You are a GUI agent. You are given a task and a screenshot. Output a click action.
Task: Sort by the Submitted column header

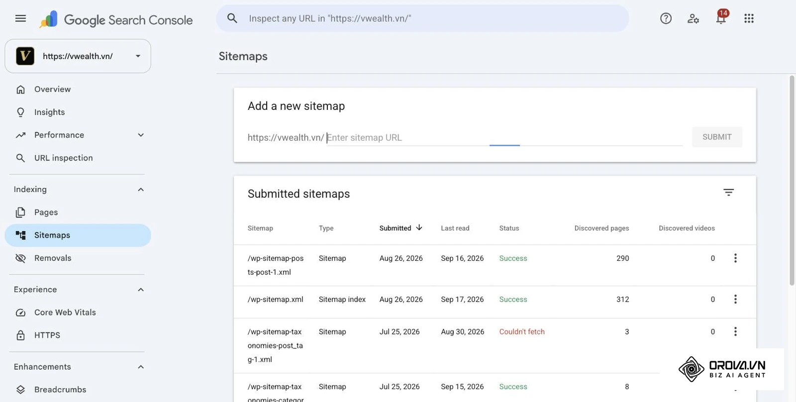point(395,228)
